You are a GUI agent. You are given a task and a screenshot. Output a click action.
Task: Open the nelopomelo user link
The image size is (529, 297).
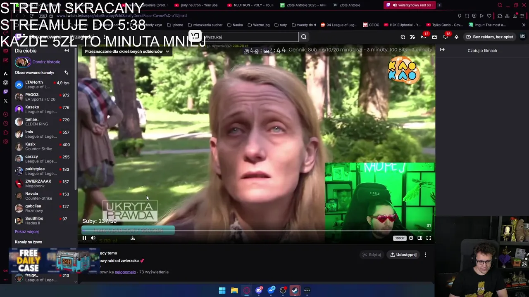(x=125, y=272)
